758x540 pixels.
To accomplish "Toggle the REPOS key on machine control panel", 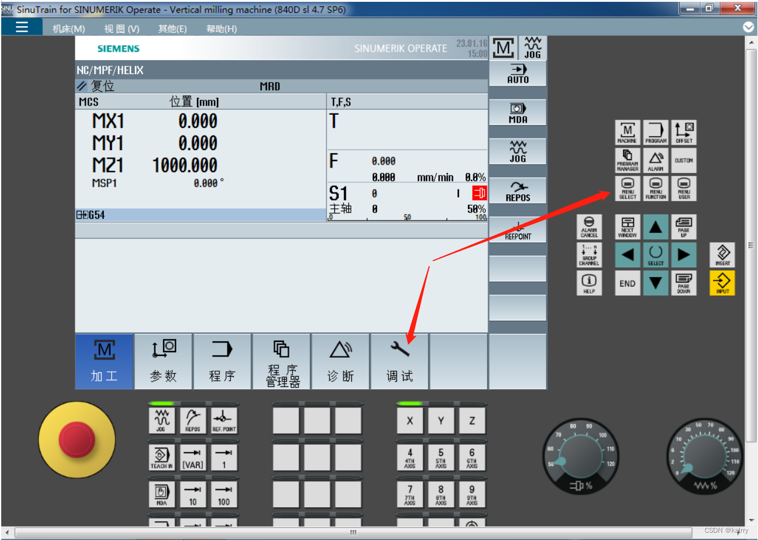I will coord(193,421).
